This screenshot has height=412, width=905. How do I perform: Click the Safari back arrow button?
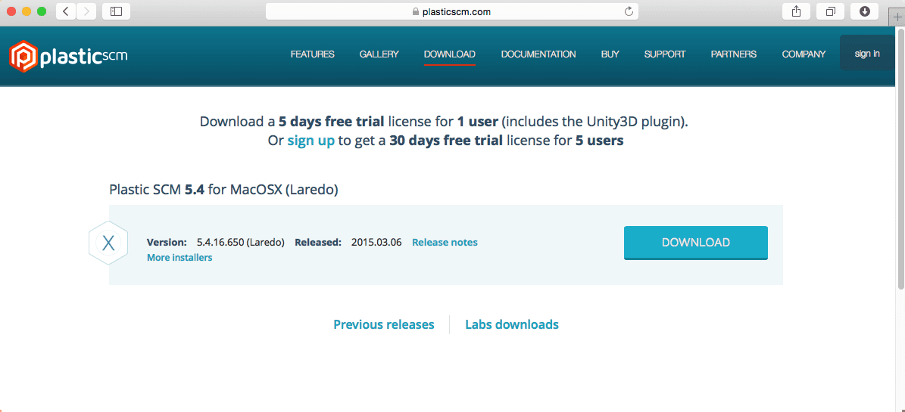coord(66,11)
